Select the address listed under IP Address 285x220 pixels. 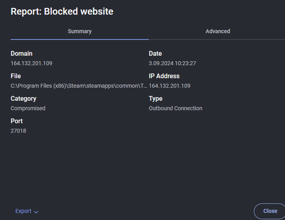tap(169, 86)
